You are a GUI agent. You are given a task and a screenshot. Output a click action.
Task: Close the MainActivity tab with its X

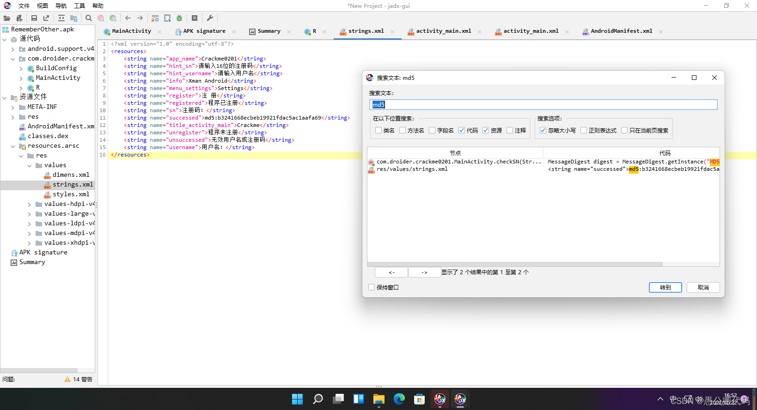(x=159, y=32)
